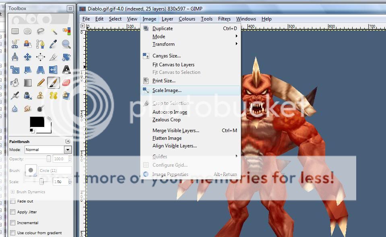
Task: Choose Autocrop Image menu entry
Action: coord(190,112)
